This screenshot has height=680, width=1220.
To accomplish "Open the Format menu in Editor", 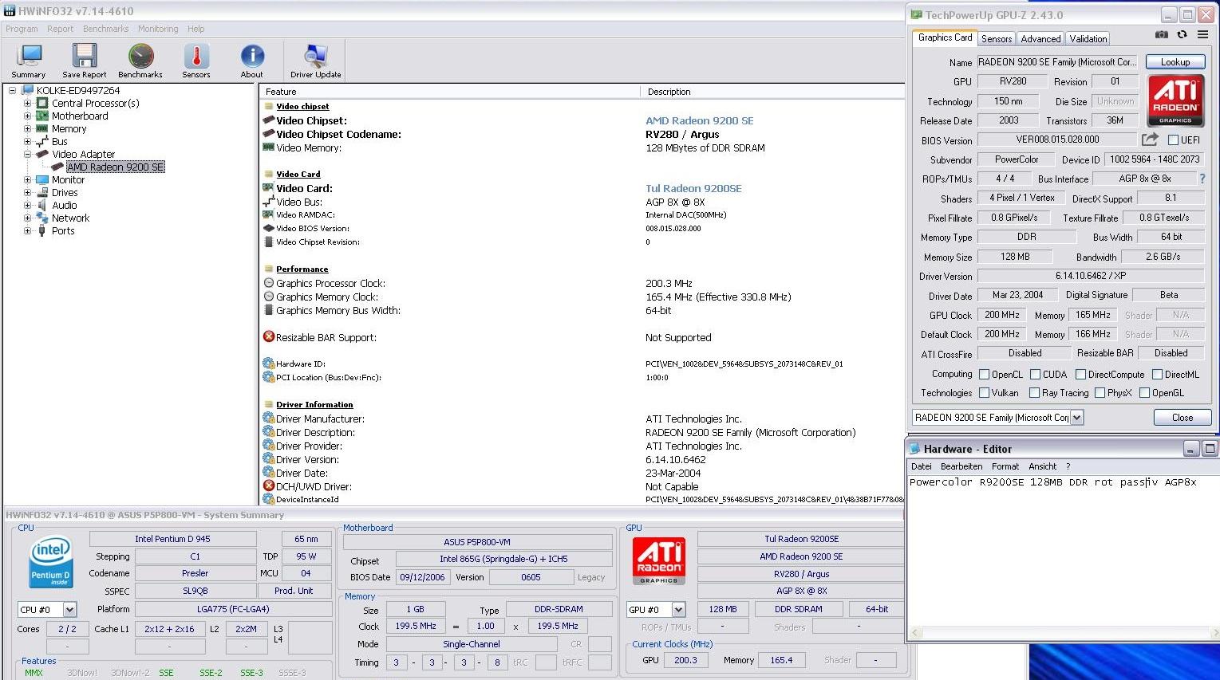I will click(x=1005, y=466).
